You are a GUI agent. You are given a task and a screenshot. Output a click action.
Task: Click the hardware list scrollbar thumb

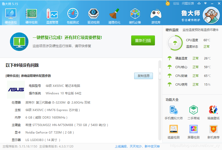[x=160, y=74]
